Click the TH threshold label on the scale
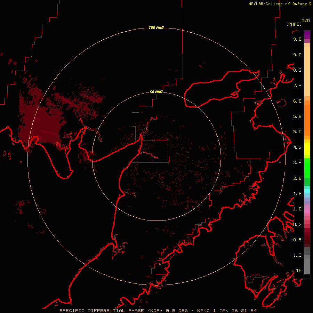The image size is (313, 313). point(299,271)
